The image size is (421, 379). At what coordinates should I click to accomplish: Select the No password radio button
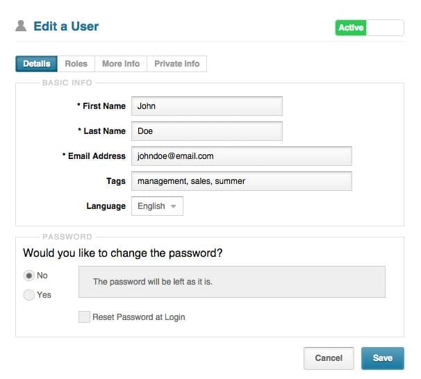coord(29,276)
